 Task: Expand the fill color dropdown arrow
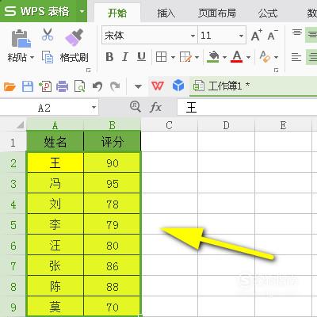point(224,57)
